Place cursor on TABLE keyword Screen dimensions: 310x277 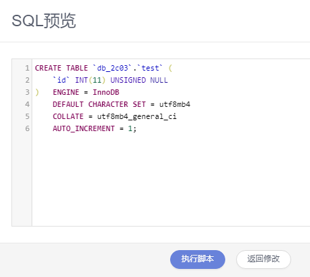tap(77, 68)
